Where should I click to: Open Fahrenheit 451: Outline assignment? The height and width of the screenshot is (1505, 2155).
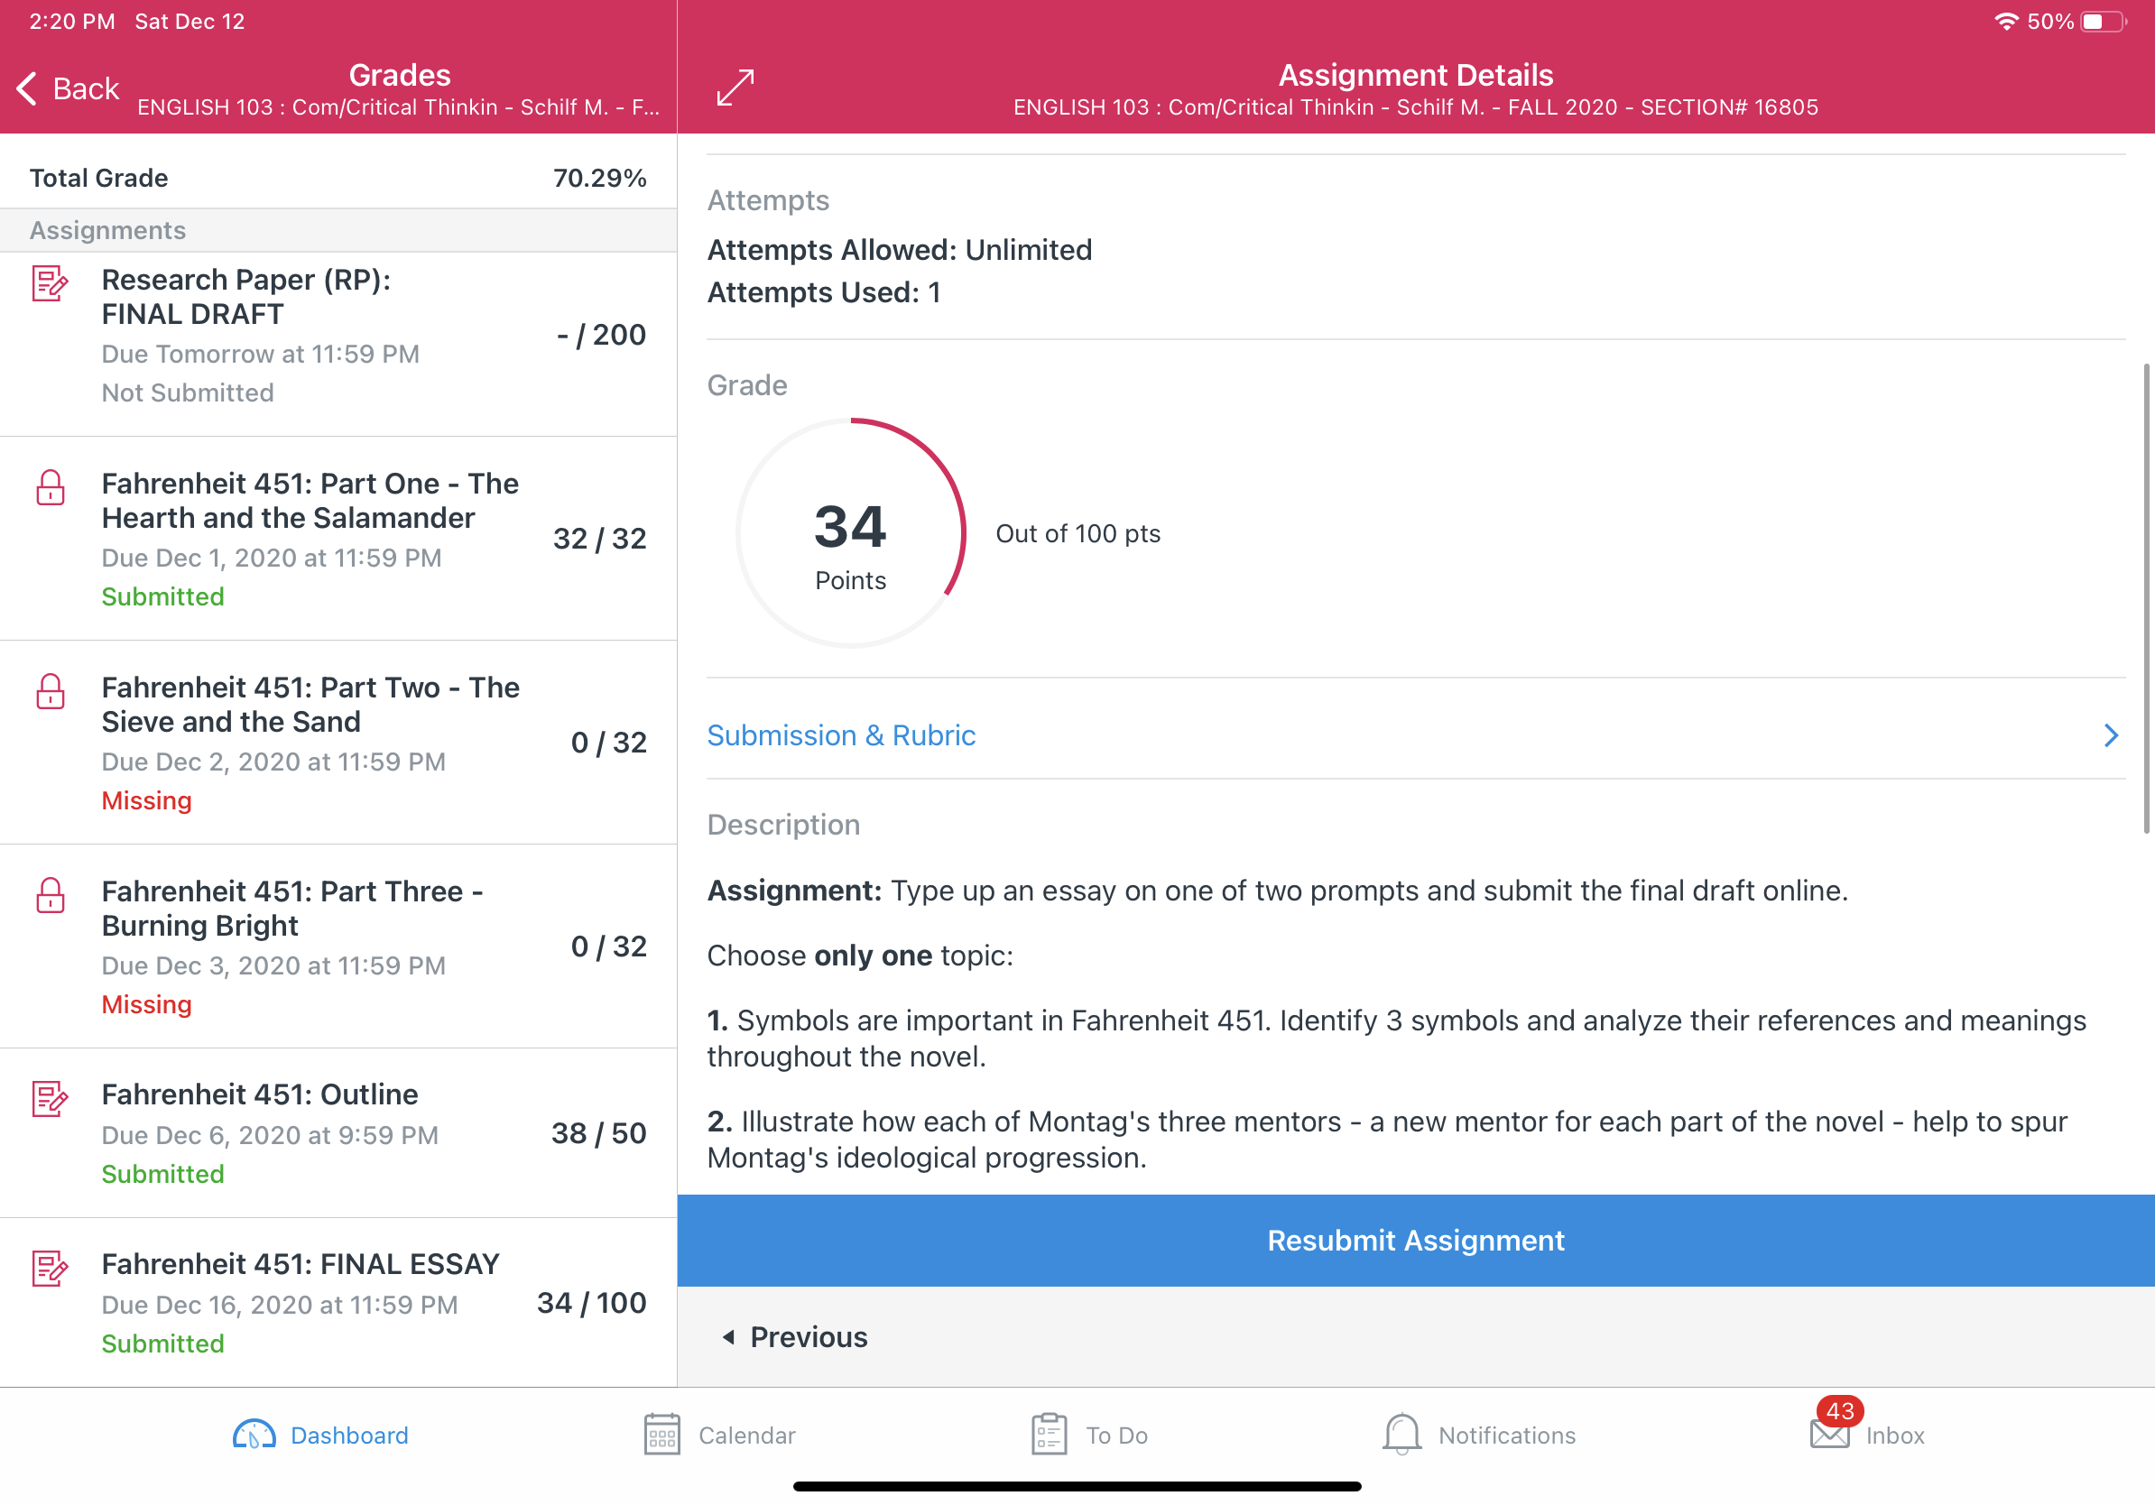click(338, 1132)
